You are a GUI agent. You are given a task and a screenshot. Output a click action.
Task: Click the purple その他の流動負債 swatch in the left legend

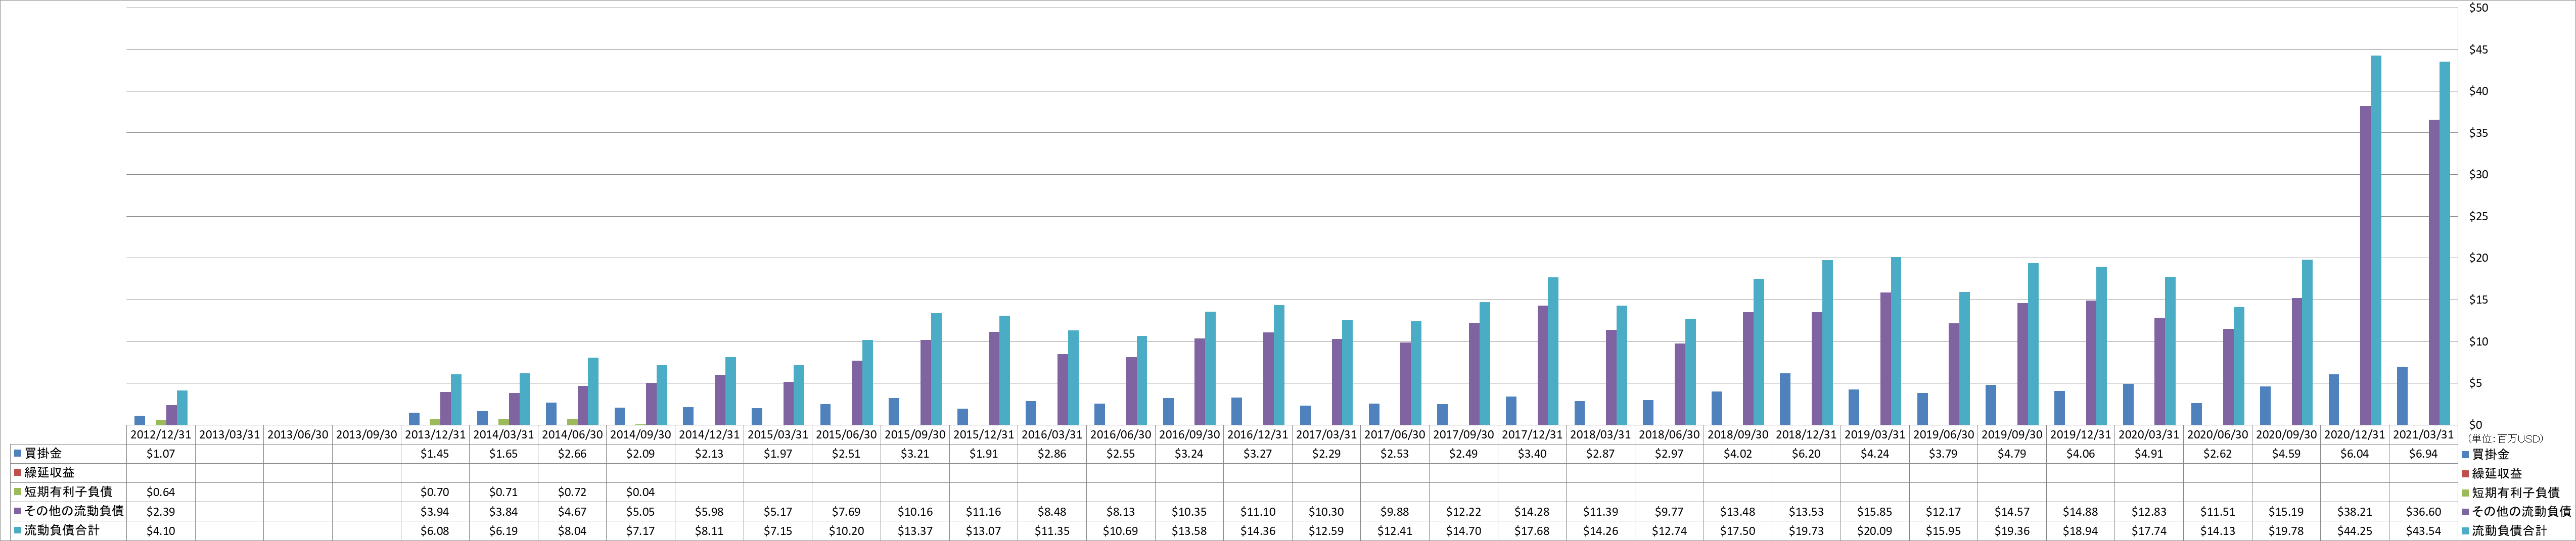point(18,511)
